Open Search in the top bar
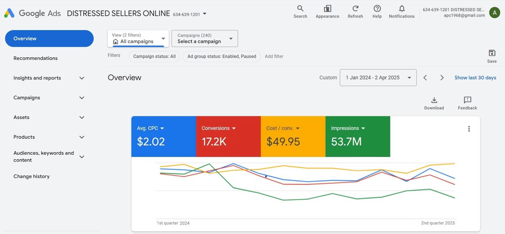The width and height of the screenshot is (505, 234). pyautogui.click(x=300, y=12)
